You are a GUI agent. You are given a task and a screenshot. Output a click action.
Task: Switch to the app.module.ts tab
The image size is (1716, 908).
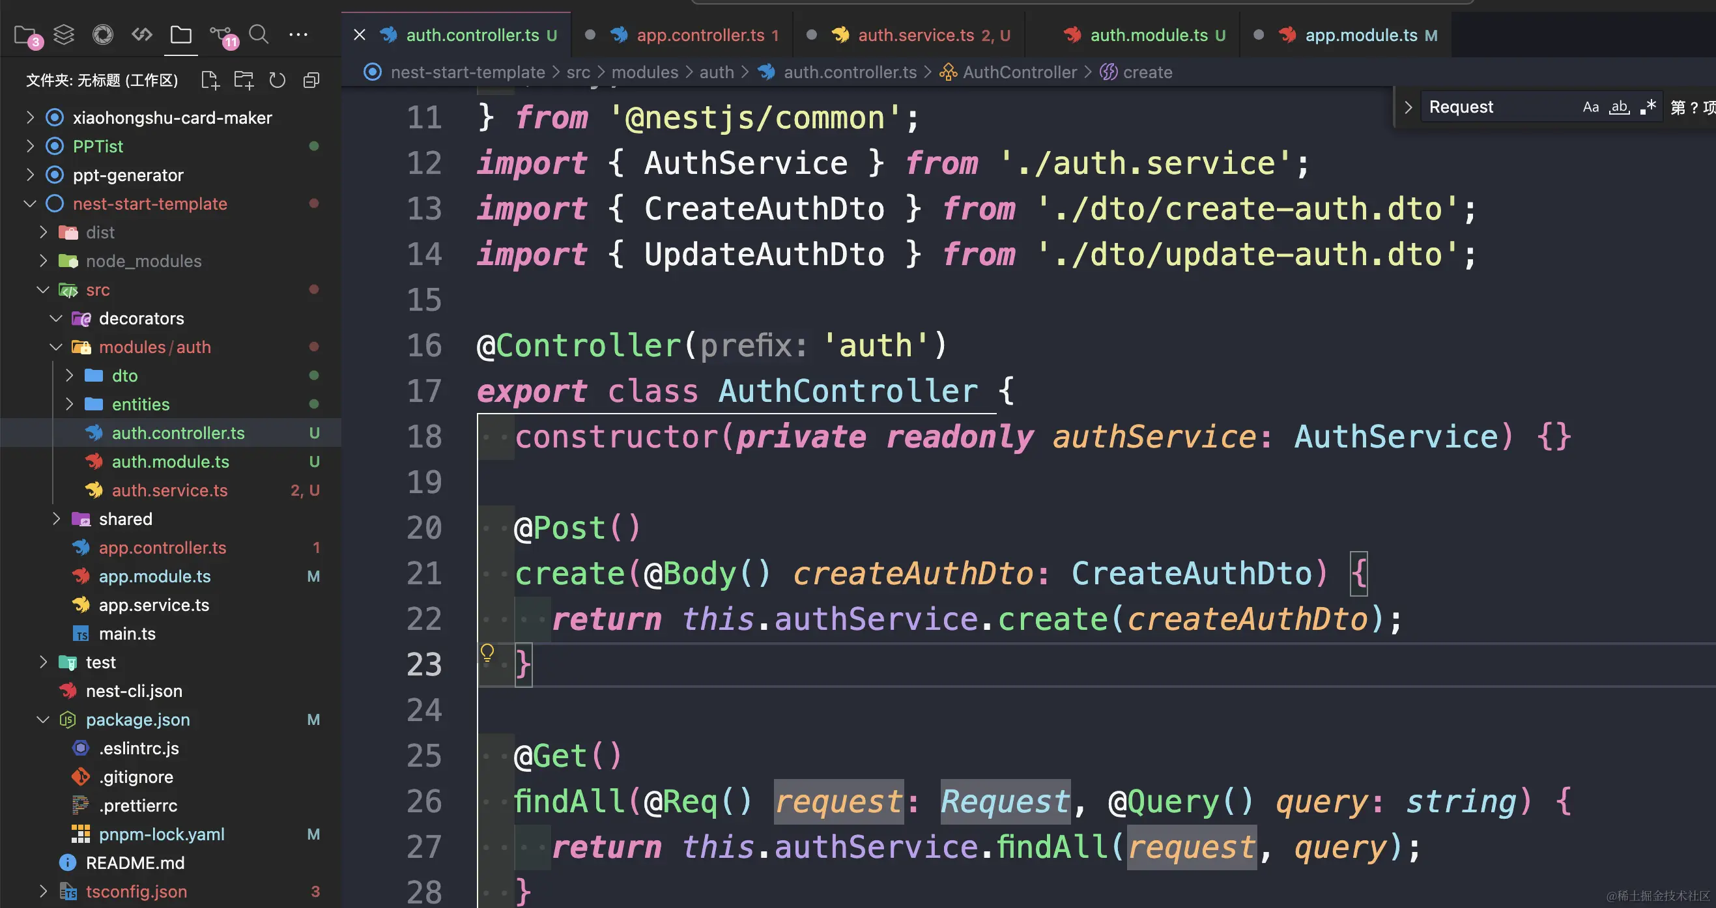pyautogui.click(x=1361, y=35)
